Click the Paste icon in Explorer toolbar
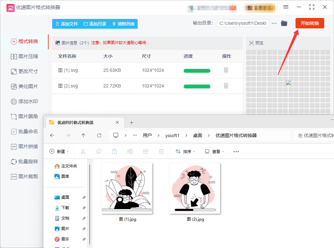 point(114,151)
